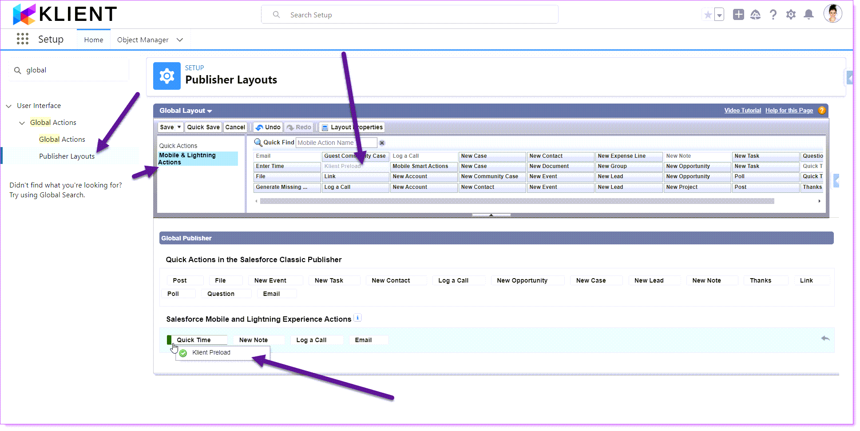860x431 pixels.
Task: Open the user profile avatar
Action: point(832,14)
